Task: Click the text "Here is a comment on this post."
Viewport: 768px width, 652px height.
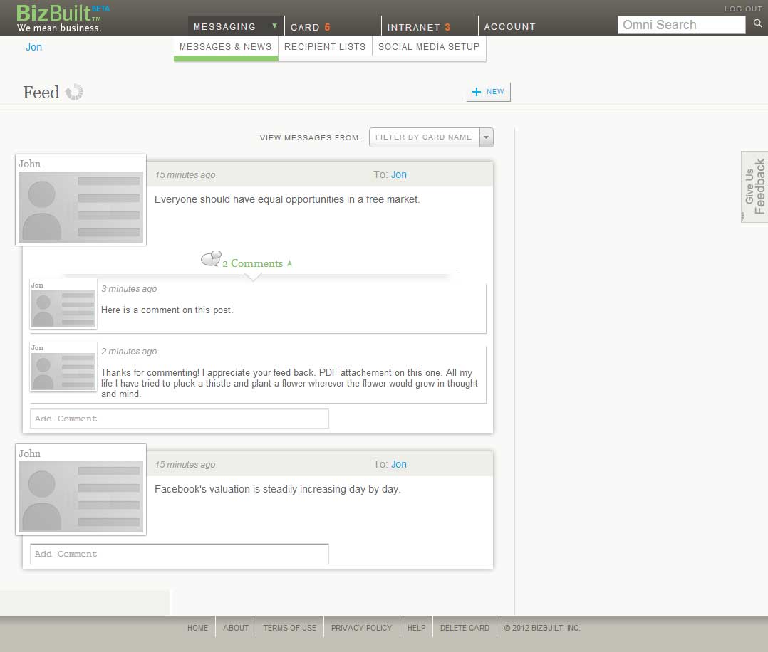Action: [x=167, y=310]
